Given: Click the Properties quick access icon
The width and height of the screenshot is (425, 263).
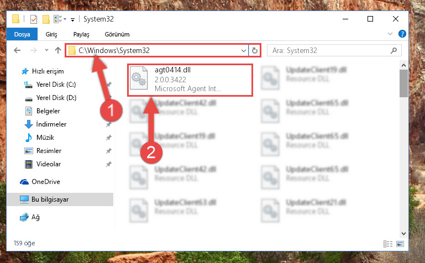Looking at the screenshot, I should 34,19.
